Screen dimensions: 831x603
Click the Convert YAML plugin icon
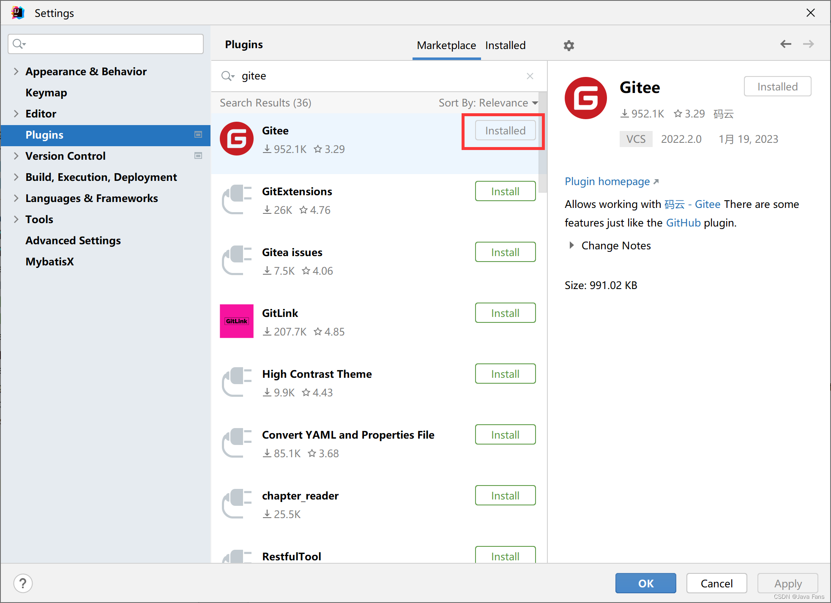click(x=237, y=443)
